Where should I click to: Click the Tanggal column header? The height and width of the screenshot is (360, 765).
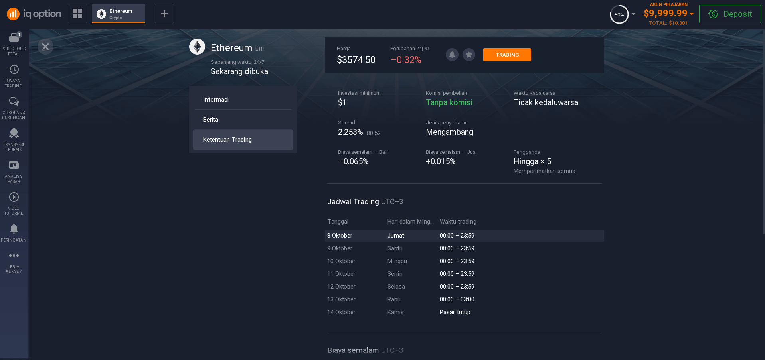pos(338,222)
